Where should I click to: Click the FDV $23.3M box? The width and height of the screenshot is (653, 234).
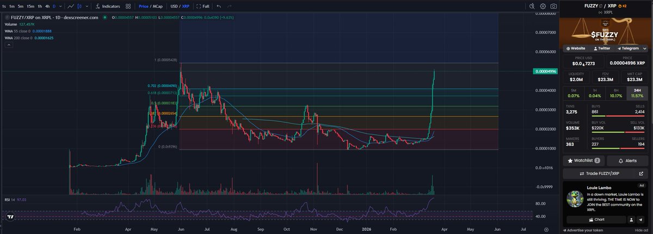coord(606,77)
